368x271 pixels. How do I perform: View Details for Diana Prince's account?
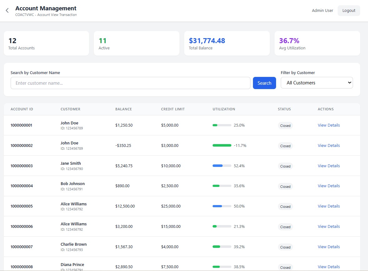(x=329, y=267)
